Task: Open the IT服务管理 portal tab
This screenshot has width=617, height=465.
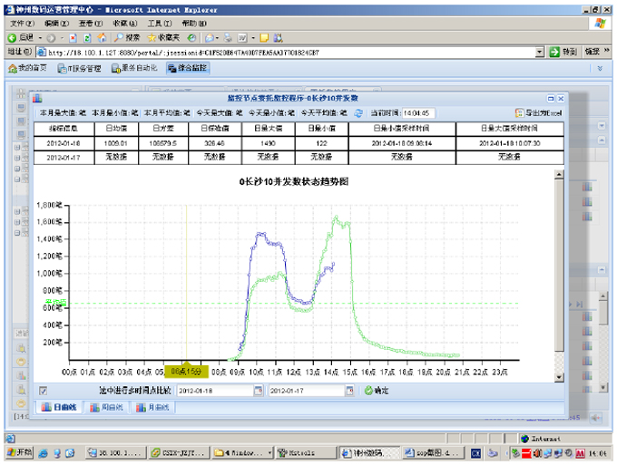Action: coord(79,68)
